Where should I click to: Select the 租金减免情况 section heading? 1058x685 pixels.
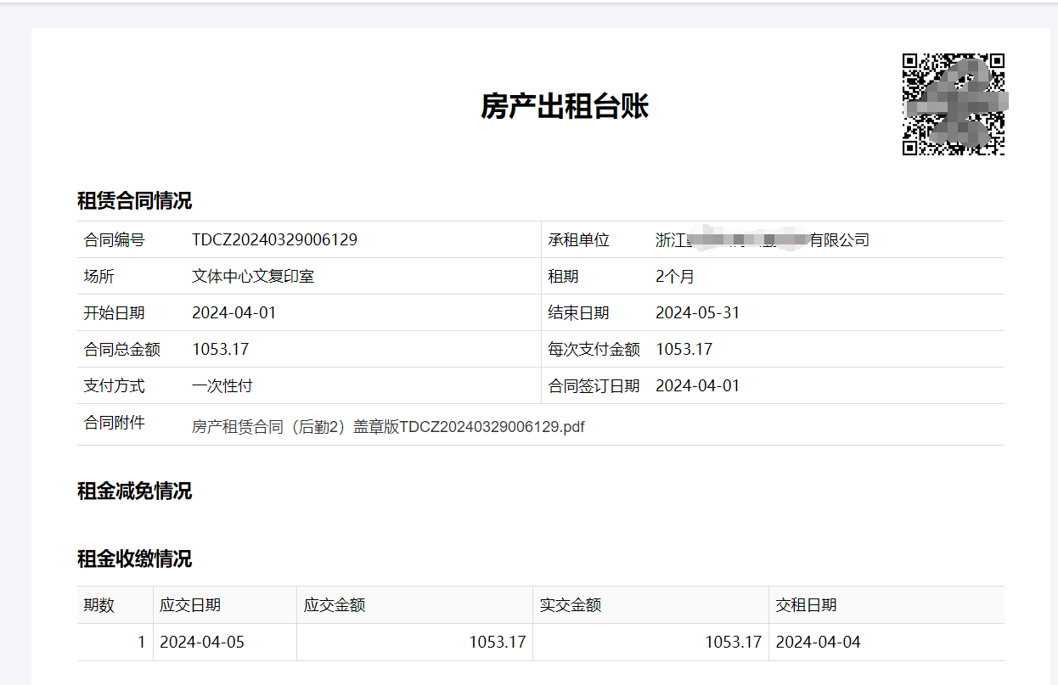pyautogui.click(x=132, y=491)
